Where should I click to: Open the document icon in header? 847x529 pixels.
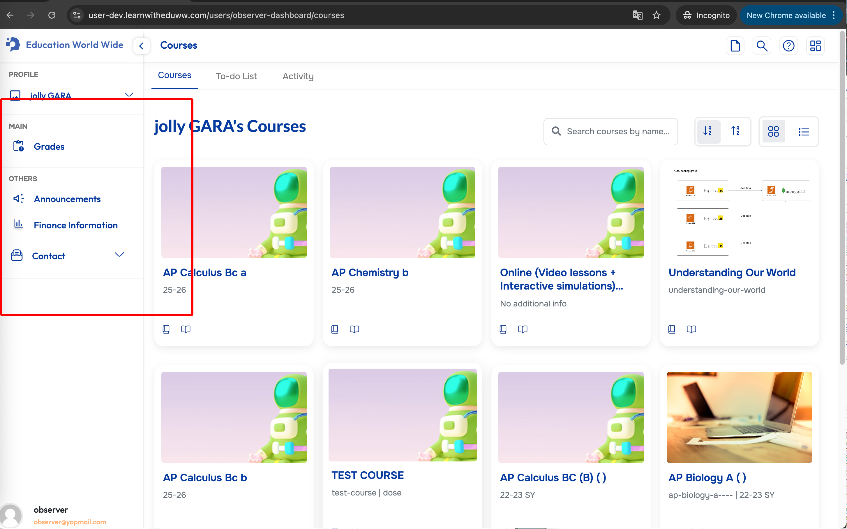(735, 46)
